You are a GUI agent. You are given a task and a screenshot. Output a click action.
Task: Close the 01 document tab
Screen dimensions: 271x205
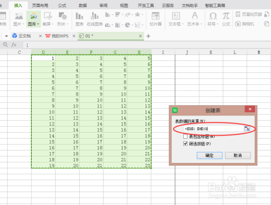(140, 36)
